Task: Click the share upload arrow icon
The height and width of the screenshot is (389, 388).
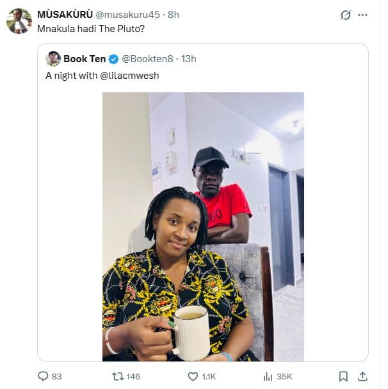Action: coord(362,376)
